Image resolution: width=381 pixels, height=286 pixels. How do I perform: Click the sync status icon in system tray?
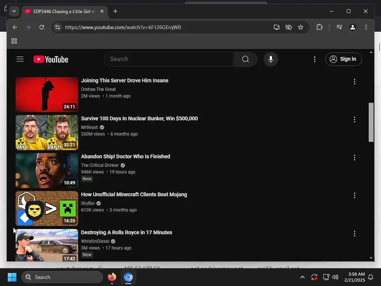[x=314, y=277]
